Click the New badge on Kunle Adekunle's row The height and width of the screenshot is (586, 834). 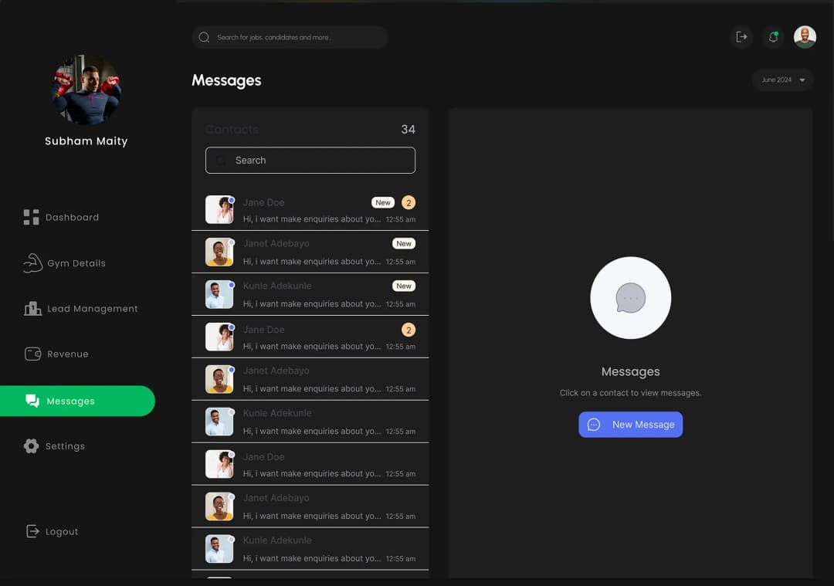point(404,286)
